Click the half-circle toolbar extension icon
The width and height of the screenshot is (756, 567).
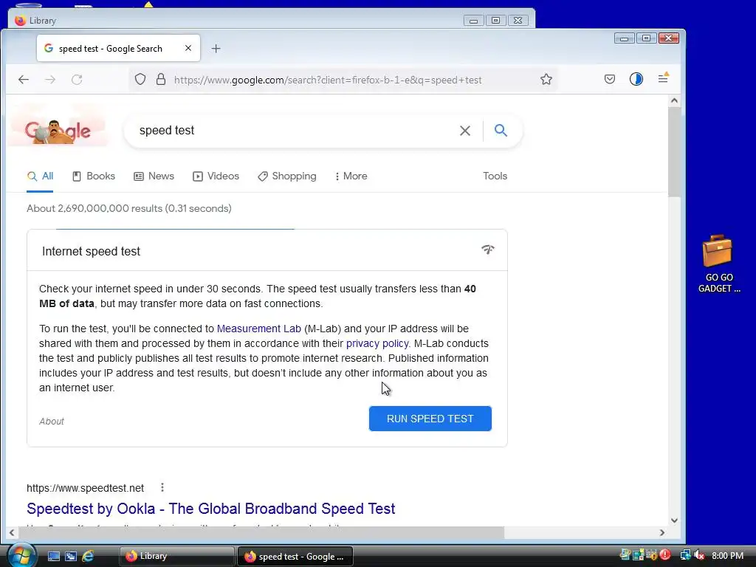click(x=636, y=79)
